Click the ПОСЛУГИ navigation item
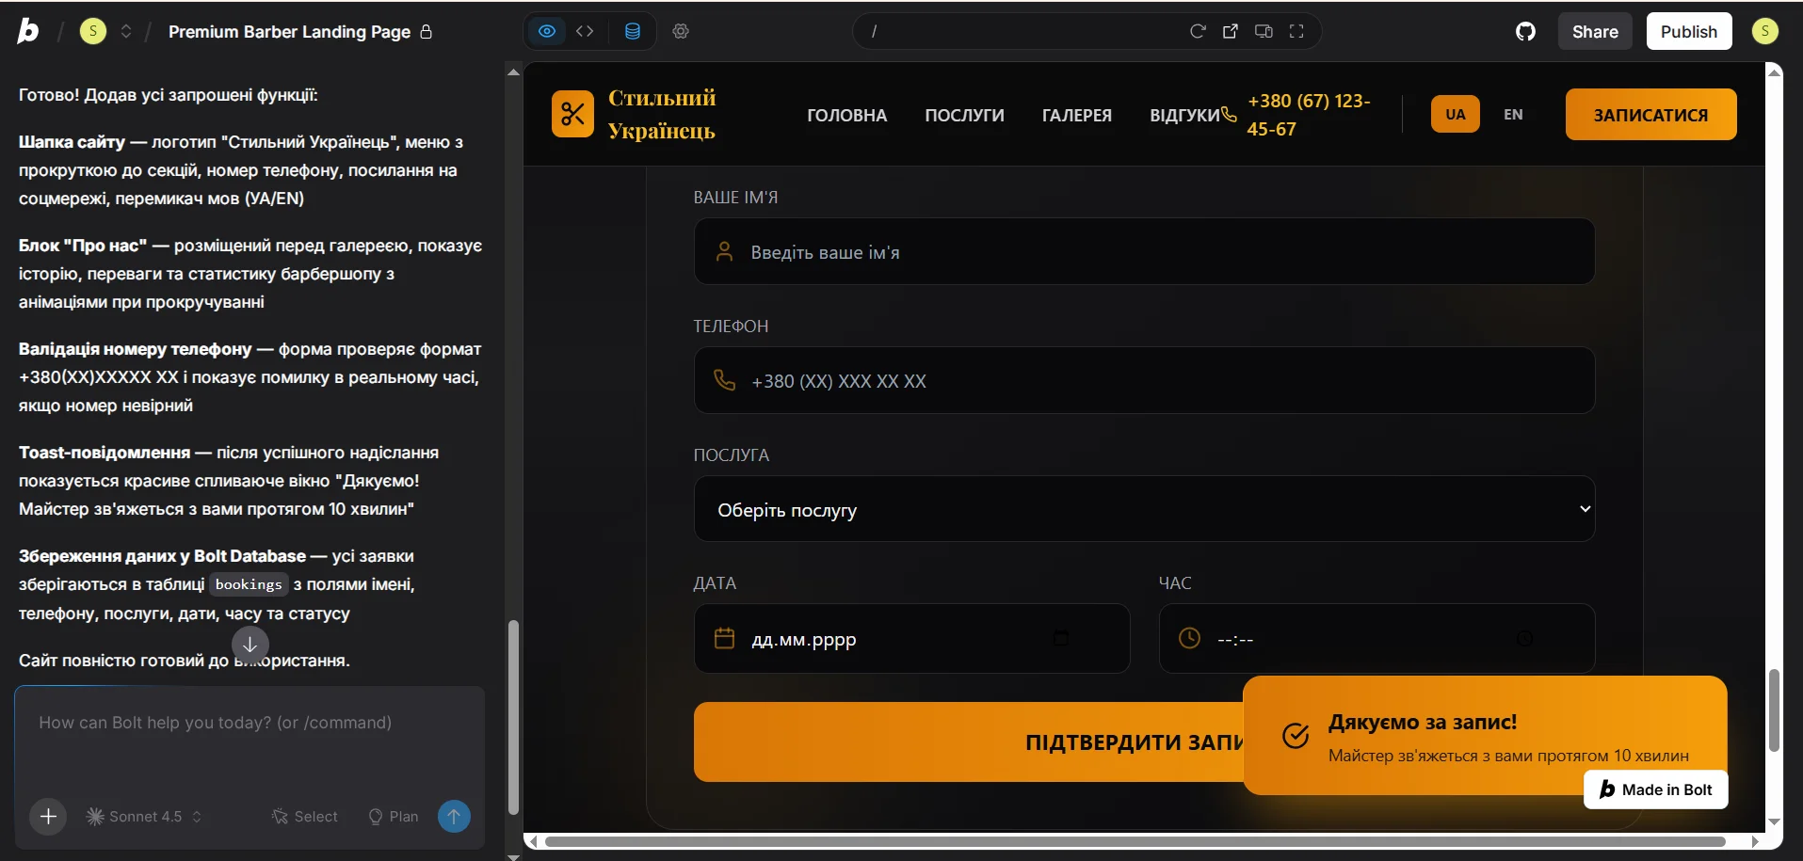Viewport: 1803px width, 861px height. pos(964,115)
